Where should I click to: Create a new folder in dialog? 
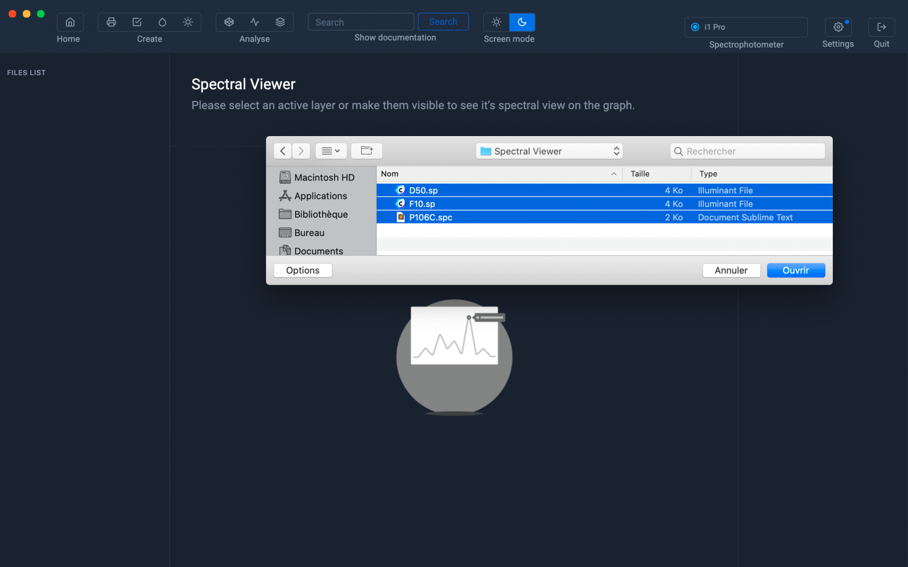click(367, 151)
